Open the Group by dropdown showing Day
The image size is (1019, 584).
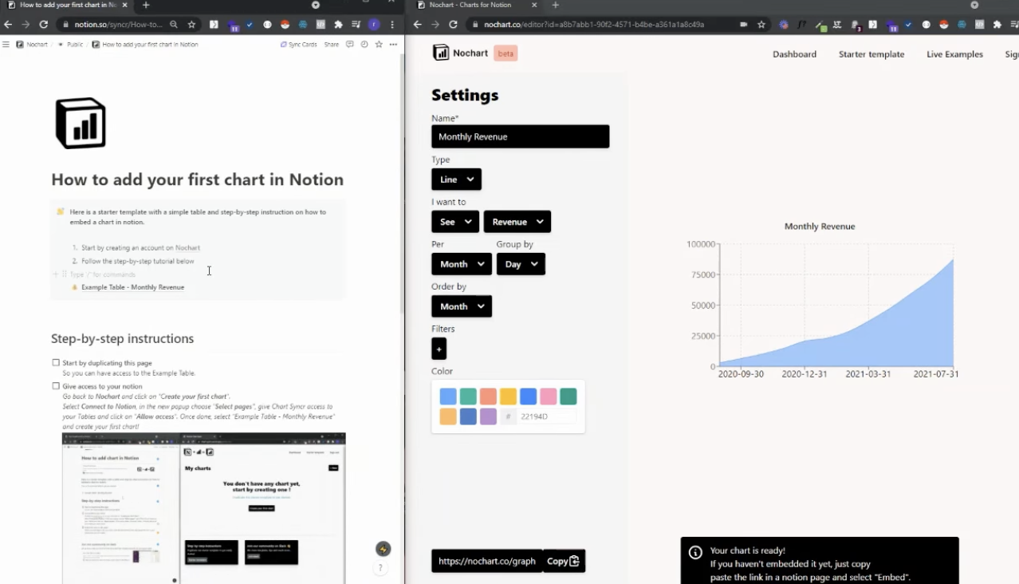pos(521,264)
